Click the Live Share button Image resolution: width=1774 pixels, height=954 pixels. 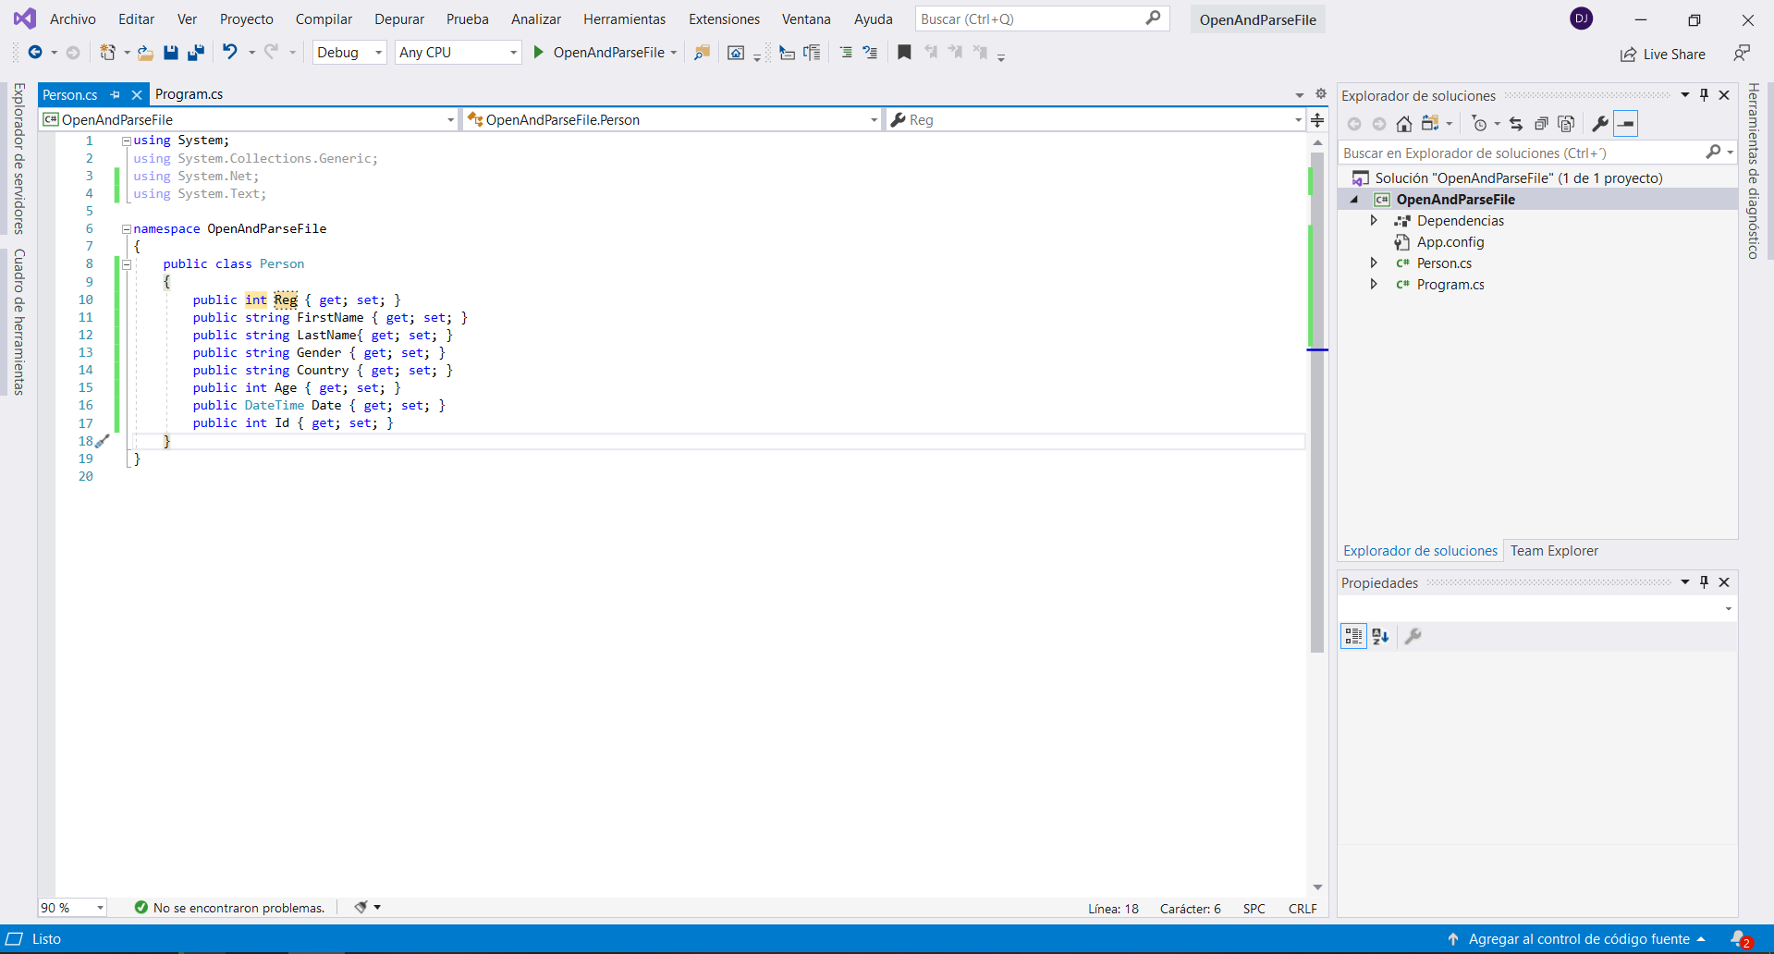pyautogui.click(x=1663, y=55)
